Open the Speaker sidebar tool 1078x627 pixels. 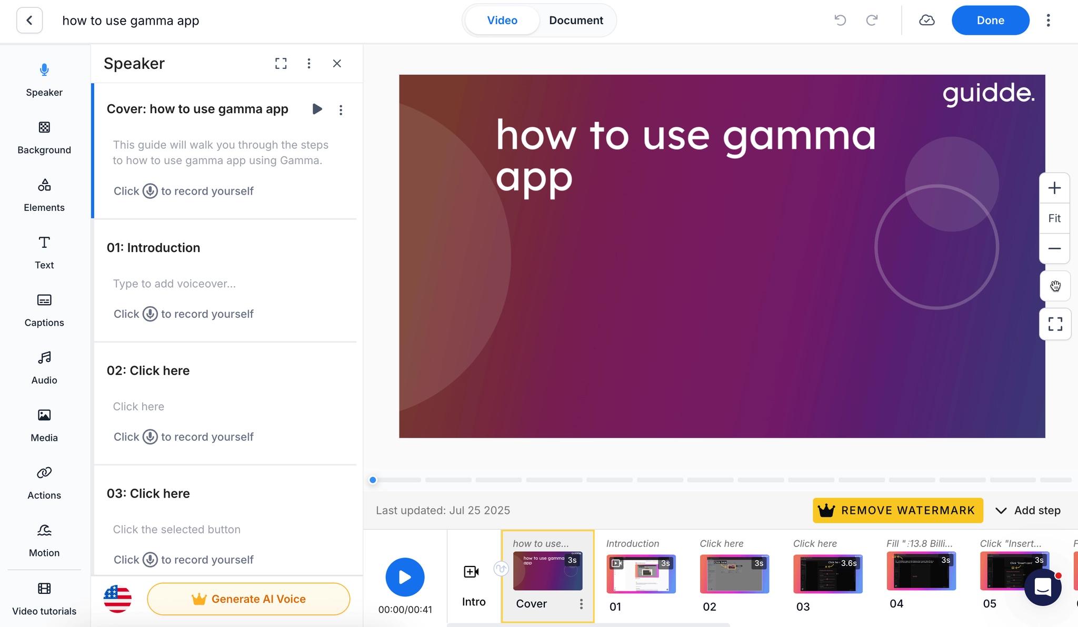44,80
